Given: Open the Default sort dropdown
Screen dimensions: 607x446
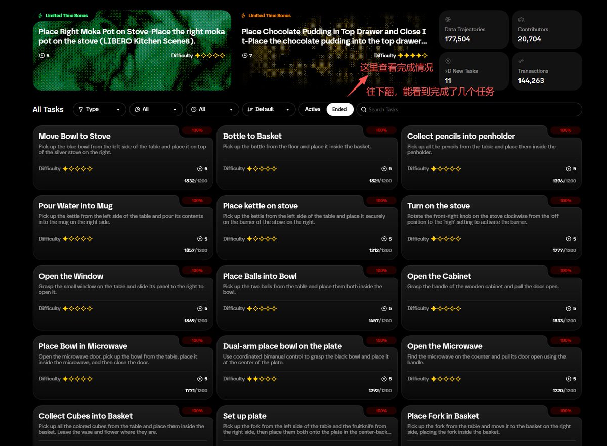Looking at the screenshot, I should pos(269,109).
